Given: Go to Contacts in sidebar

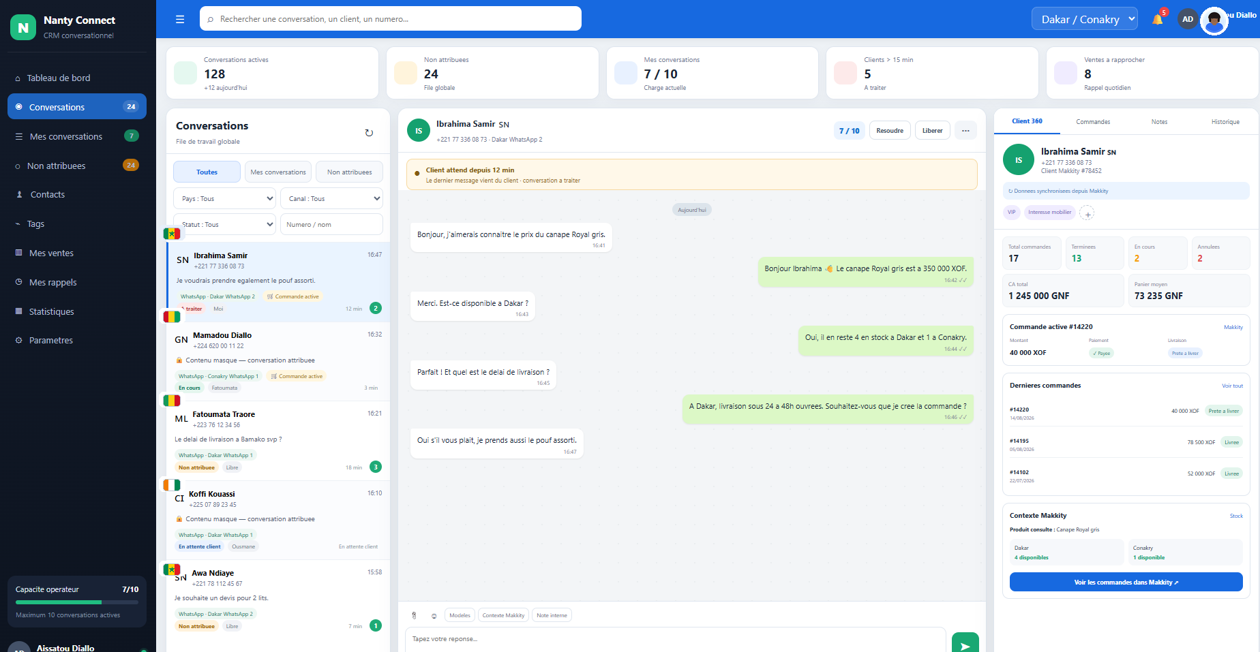Looking at the screenshot, I should 77,194.
